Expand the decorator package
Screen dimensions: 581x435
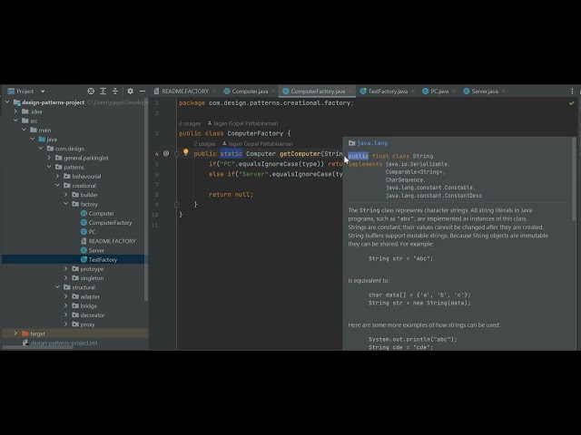pos(66,314)
